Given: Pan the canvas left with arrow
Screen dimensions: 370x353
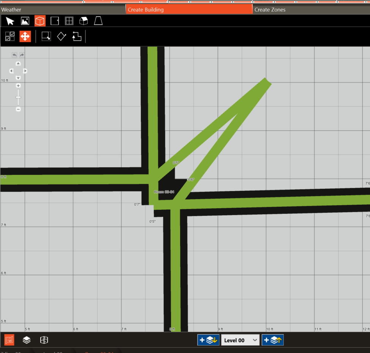Looking at the screenshot, I should click(x=11, y=71).
